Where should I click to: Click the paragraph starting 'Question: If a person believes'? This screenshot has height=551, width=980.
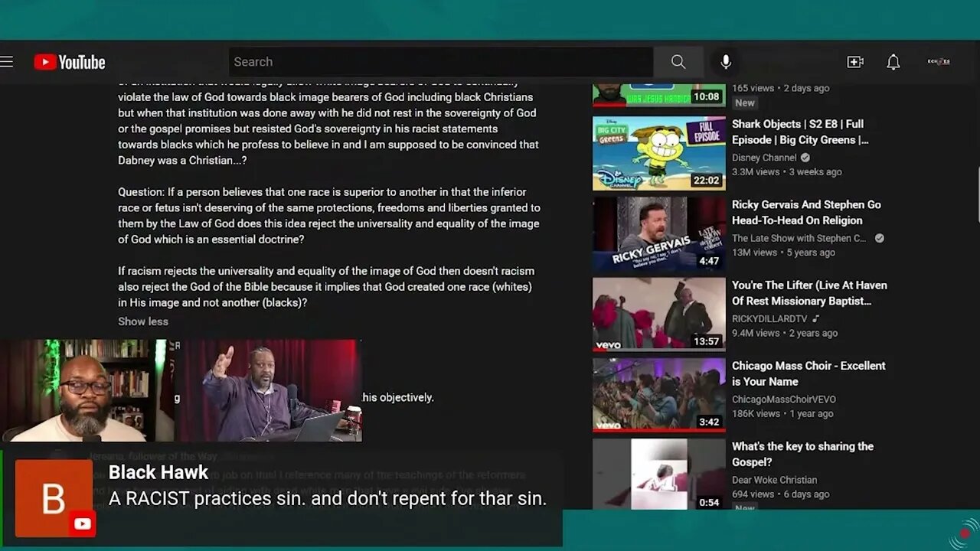pyautogui.click(x=329, y=216)
